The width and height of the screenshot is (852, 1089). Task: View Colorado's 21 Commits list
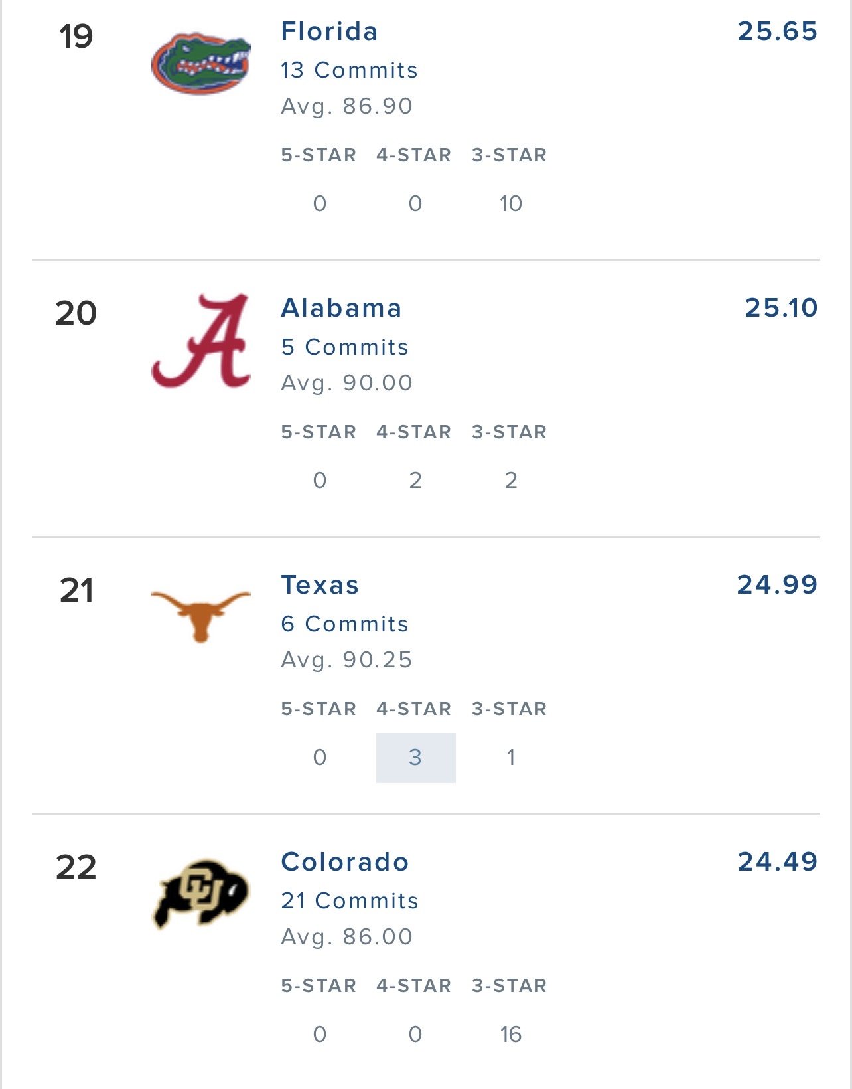click(350, 900)
